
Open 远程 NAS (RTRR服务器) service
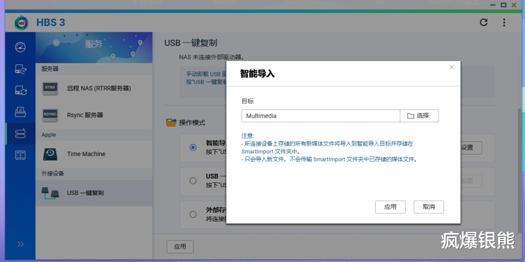point(94,88)
